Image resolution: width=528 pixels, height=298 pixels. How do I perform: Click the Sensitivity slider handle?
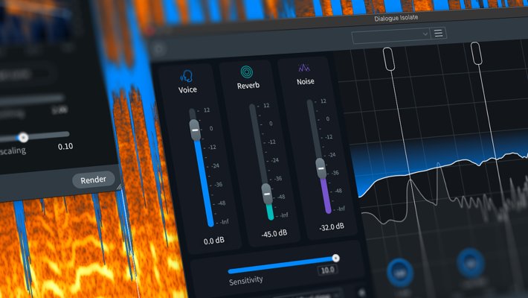(x=335, y=259)
